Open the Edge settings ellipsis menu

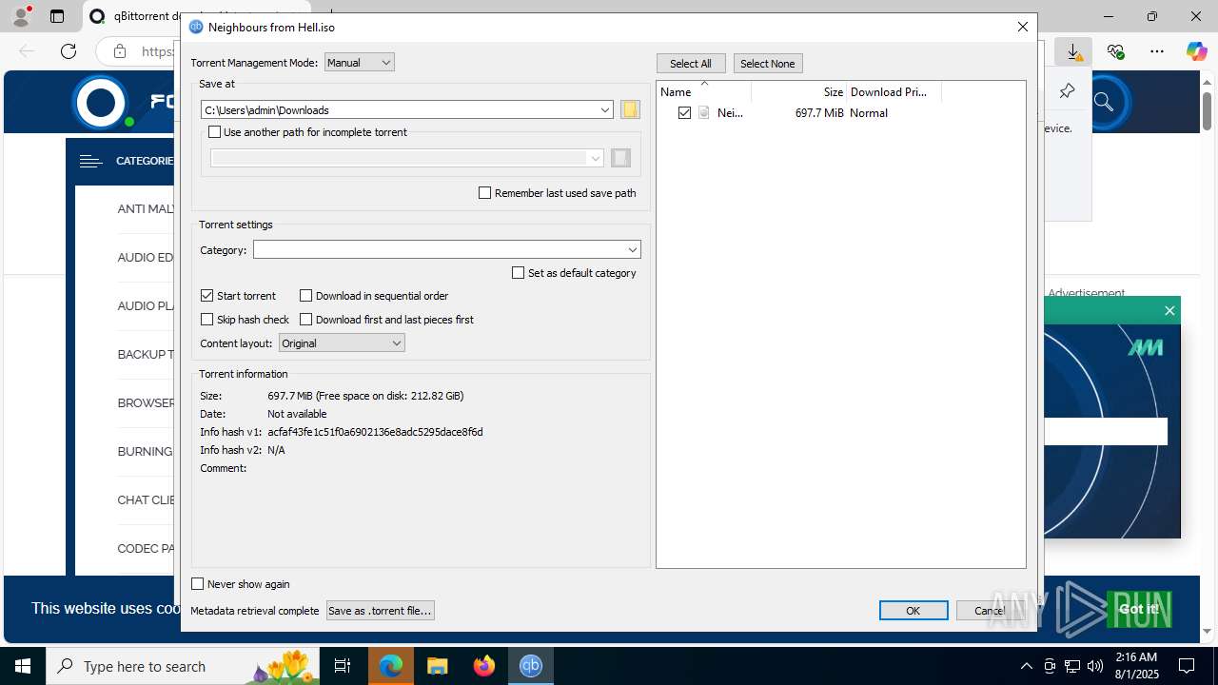tap(1156, 51)
